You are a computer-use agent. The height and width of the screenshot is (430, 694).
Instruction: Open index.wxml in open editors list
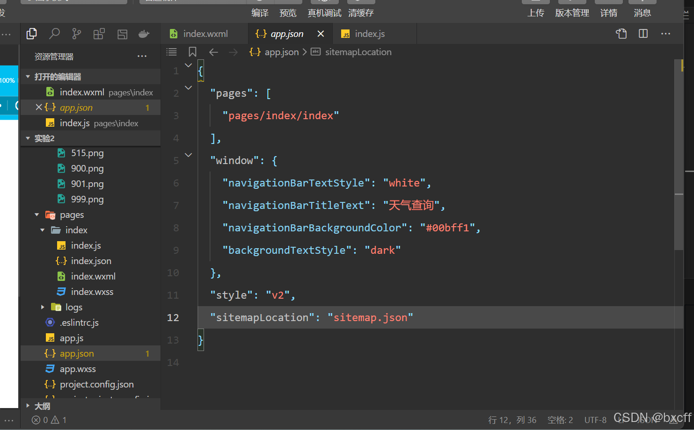click(x=90, y=92)
